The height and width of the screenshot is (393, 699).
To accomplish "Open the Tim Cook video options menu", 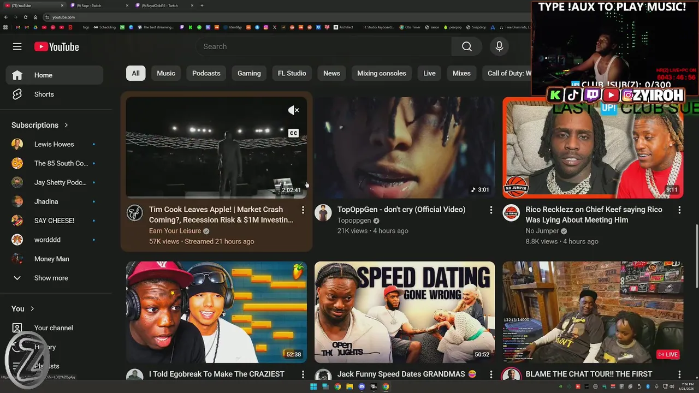I will tap(303, 210).
